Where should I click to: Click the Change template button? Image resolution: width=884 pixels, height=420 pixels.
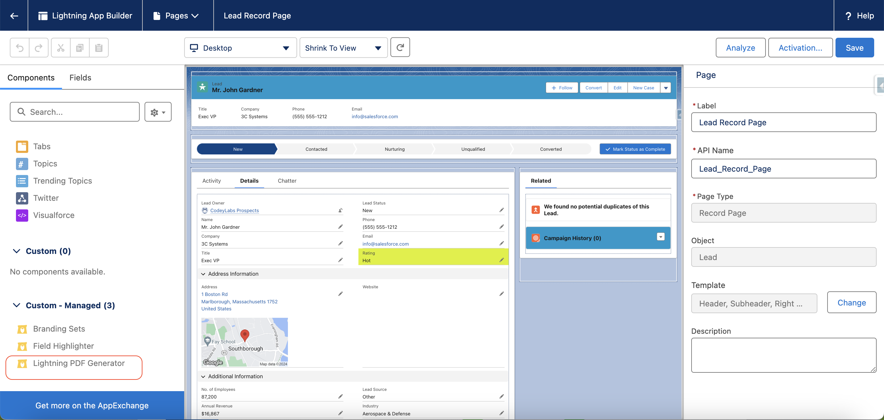coord(851,302)
